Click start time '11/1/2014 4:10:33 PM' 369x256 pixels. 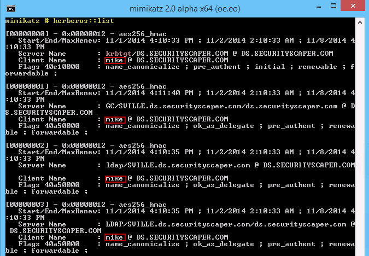tap(149, 40)
